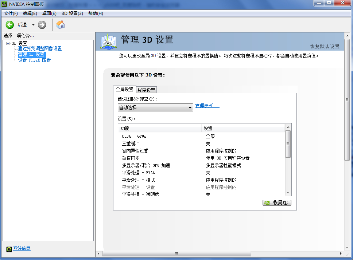Click 恢复默认设置 link

(x=325, y=47)
